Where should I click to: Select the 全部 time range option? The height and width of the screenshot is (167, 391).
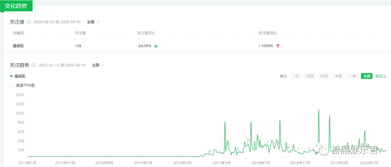[366, 76]
